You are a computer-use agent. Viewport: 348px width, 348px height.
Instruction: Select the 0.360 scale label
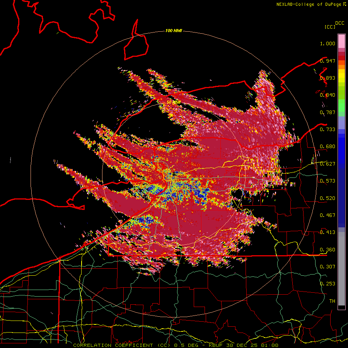pyautogui.click(x=328, y=249)
